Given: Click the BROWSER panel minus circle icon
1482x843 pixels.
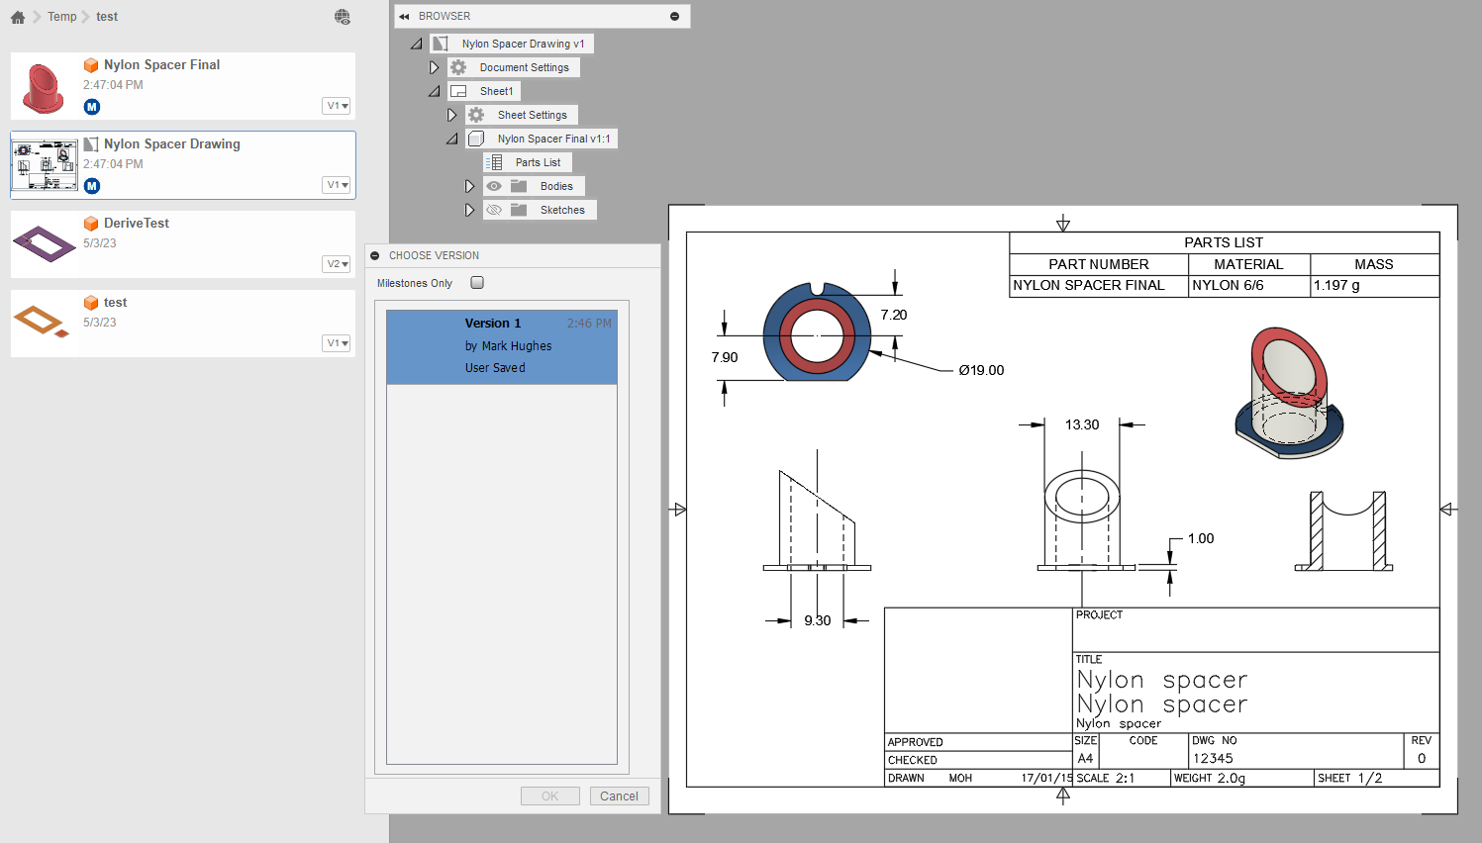Looking at the screenshot, I should [674, 17].
